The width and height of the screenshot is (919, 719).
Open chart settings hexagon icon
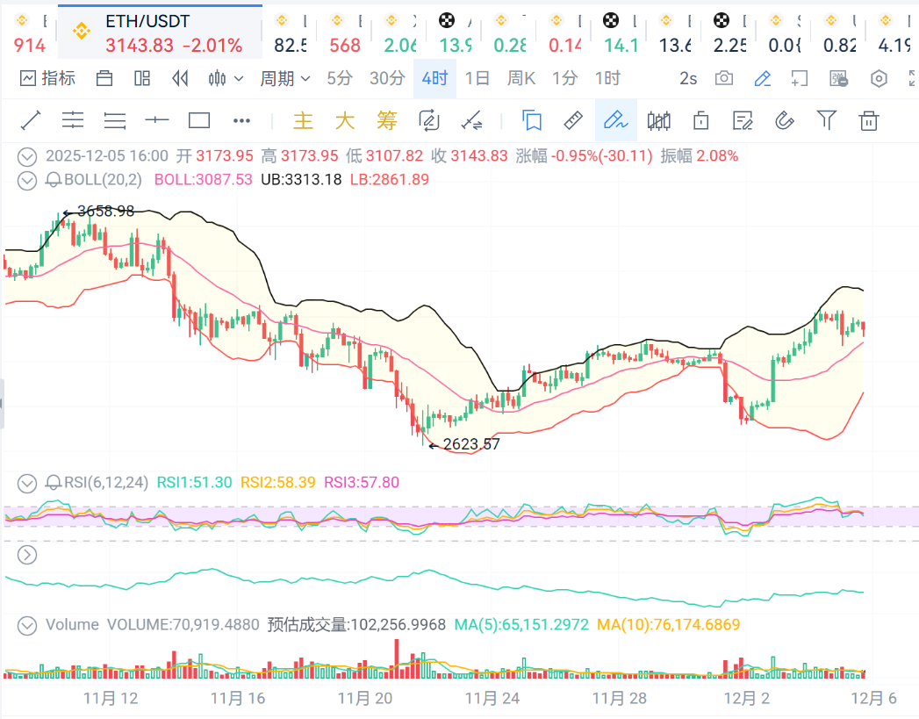(x=879, y=79)
